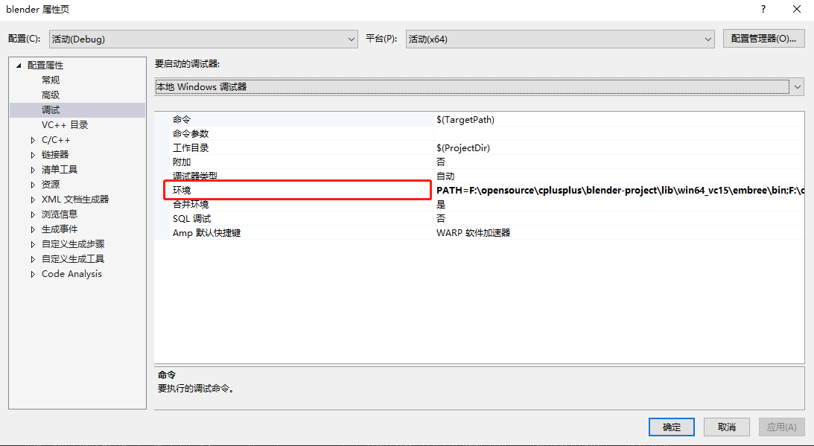Click the WARP 软件加速器 value
The image size is (814, 446).
click(473, 232)
